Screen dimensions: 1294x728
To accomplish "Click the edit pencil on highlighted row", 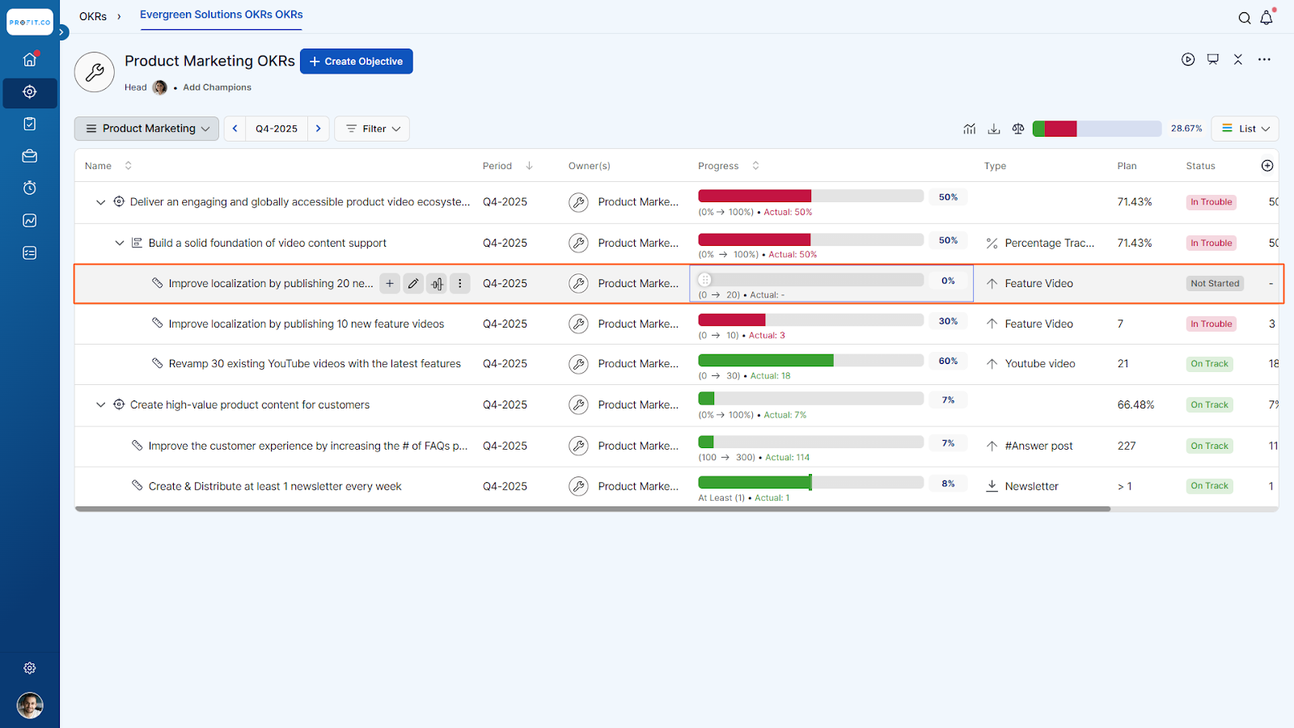I will pyautogui.click(x=413, y=284).
